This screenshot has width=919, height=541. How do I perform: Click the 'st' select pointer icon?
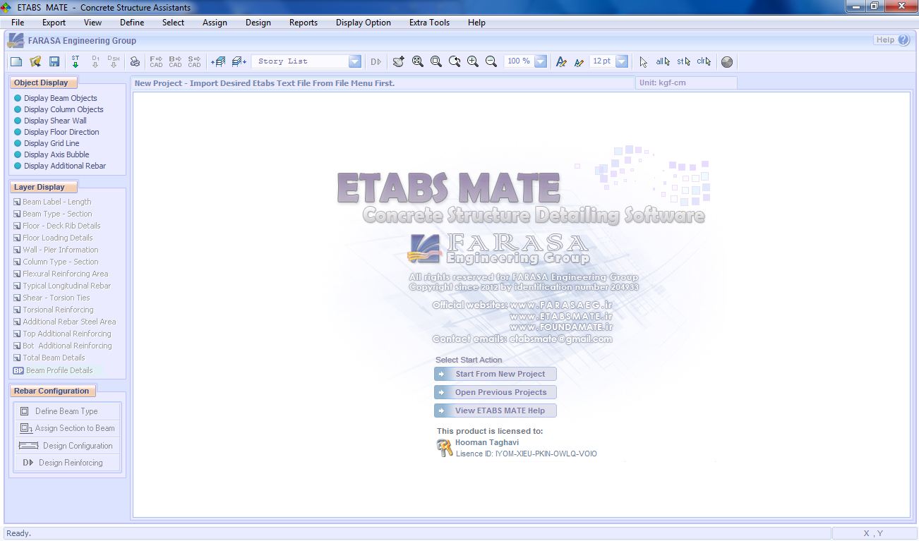683,62
